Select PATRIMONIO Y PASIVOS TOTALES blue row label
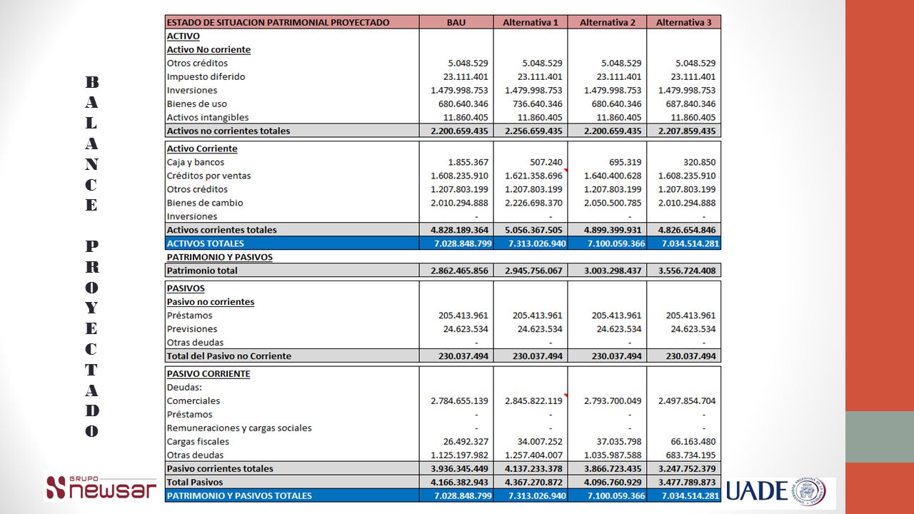The image size is (914, 514). [x=239, y=495]
